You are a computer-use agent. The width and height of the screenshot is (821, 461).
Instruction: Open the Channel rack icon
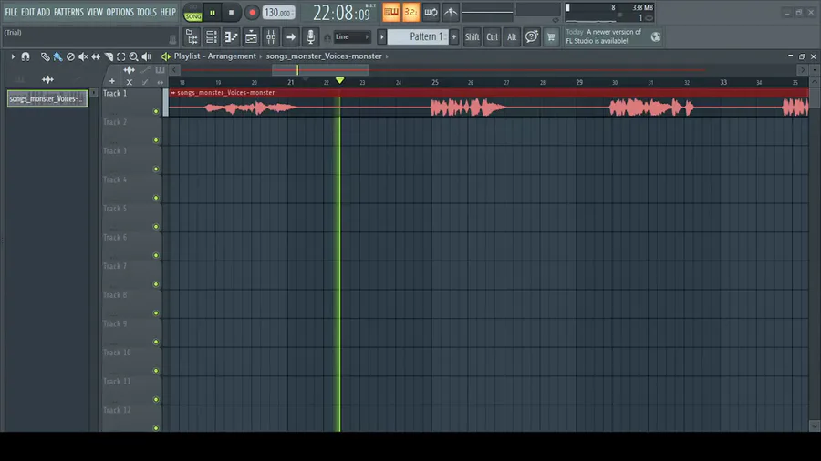pyautogui.click(x=212, y=37)
